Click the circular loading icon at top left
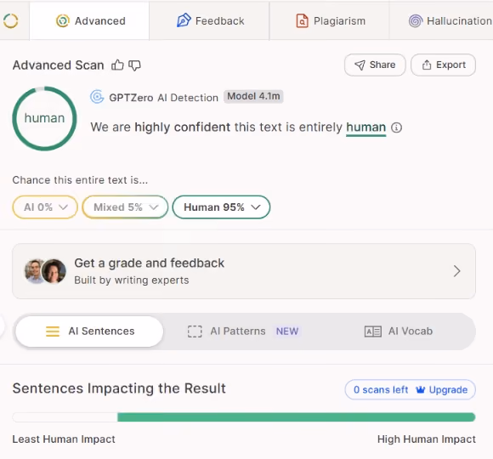493x459 pixels. (x=11, y=21)
